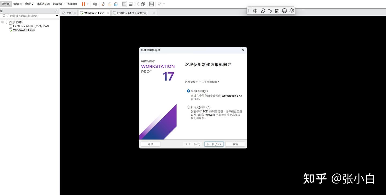Close the 新建虚拟机向导 dialog
This screenshot has height=195, width=386.
pos(243,50)
